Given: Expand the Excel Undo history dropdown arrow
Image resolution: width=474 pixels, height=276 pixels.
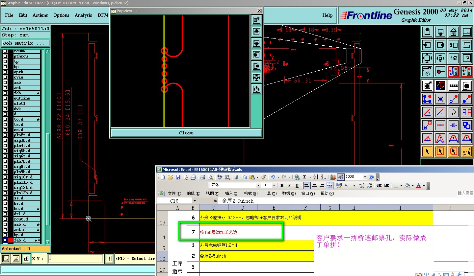Looking at the screenshot, I should point(278,177).
